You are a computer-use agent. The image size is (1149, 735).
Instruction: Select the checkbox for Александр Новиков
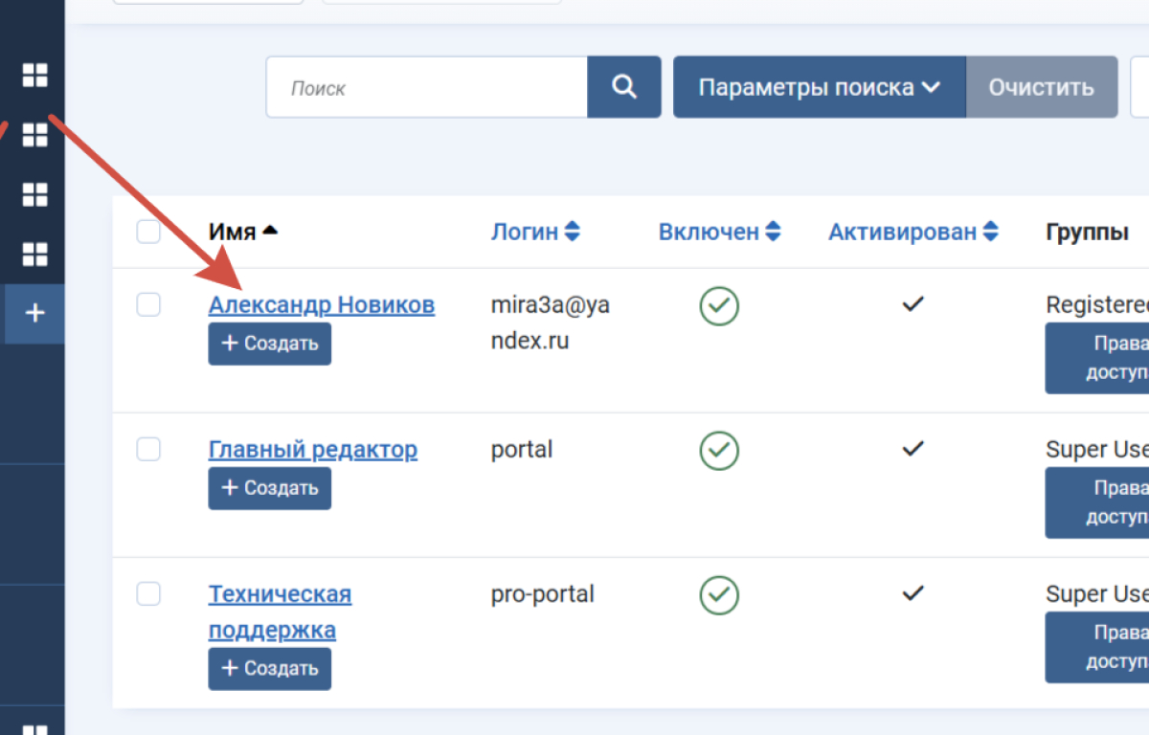(x=148, y=304)
